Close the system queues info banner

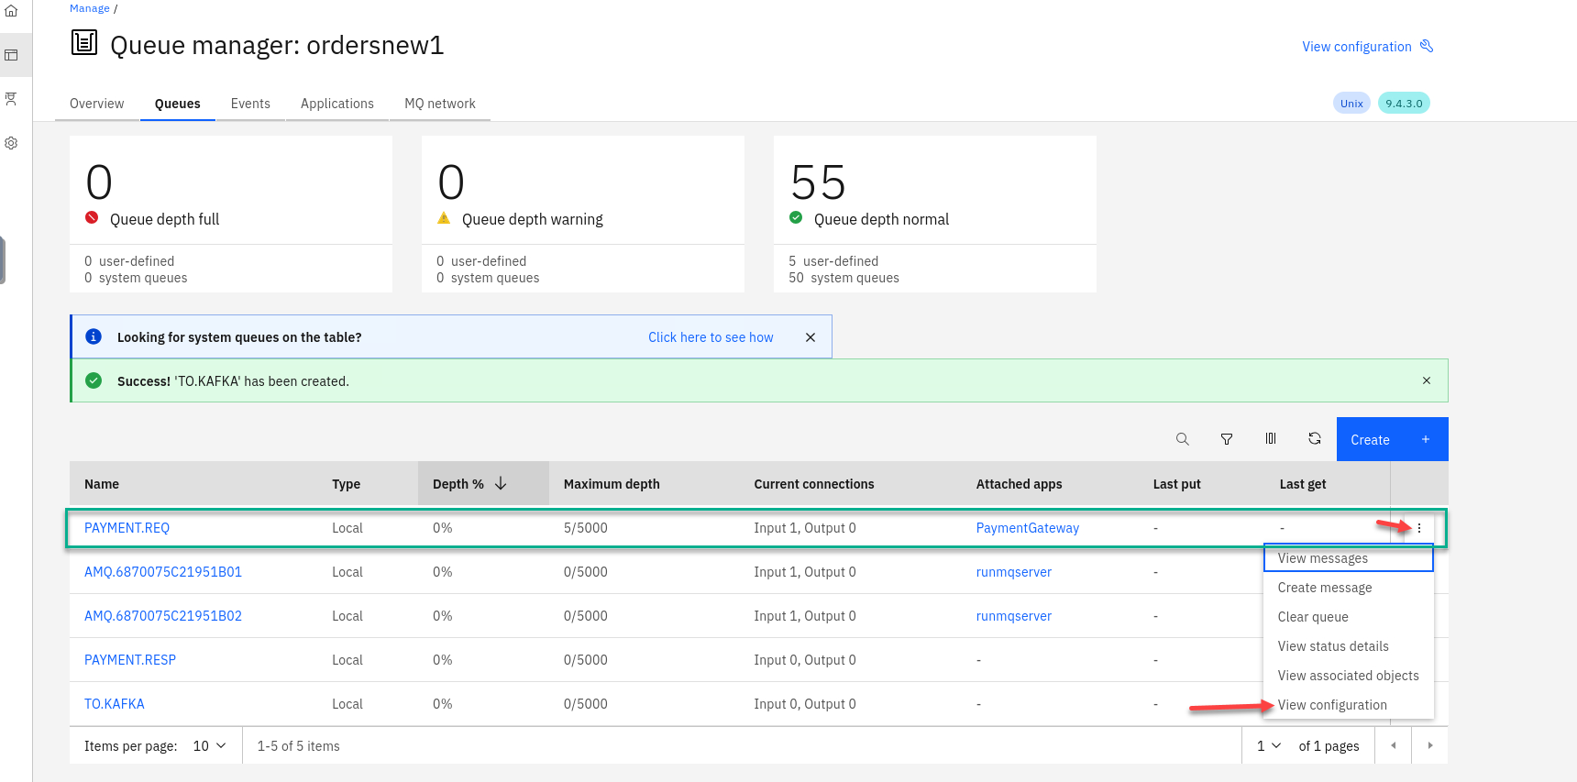pyautogui.click(x=810, y=337)
